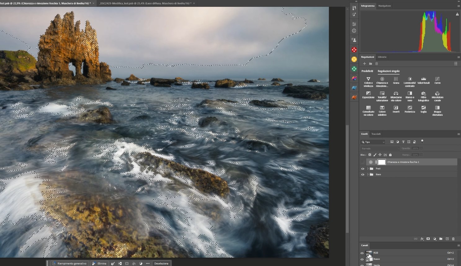461x266 pixels.
Task: Delete layer using the trash icon
Action: [453, 239]
